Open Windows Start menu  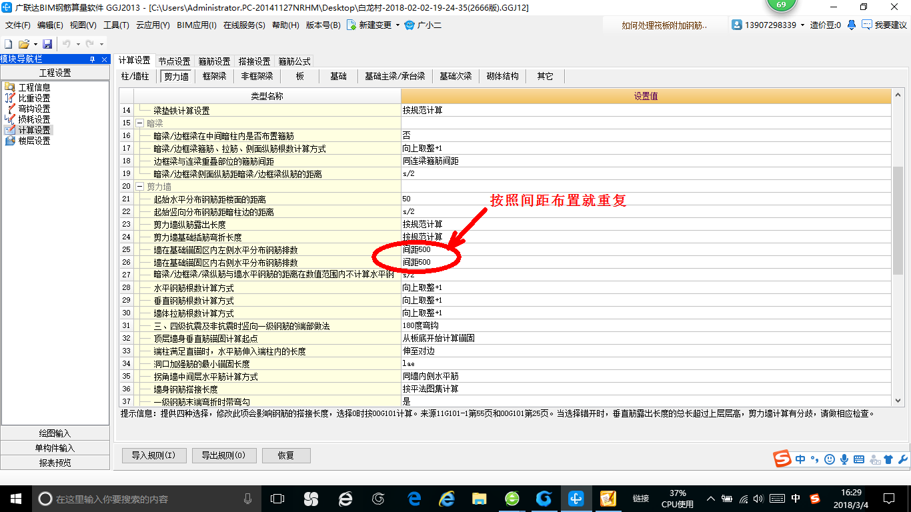click(x=15, y=498)
